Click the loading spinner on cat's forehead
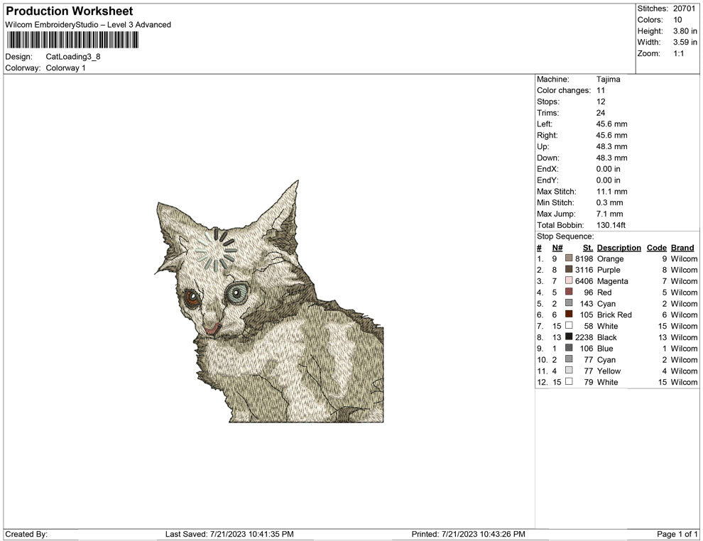Screen dimensions: 703x541 point(216,251)
